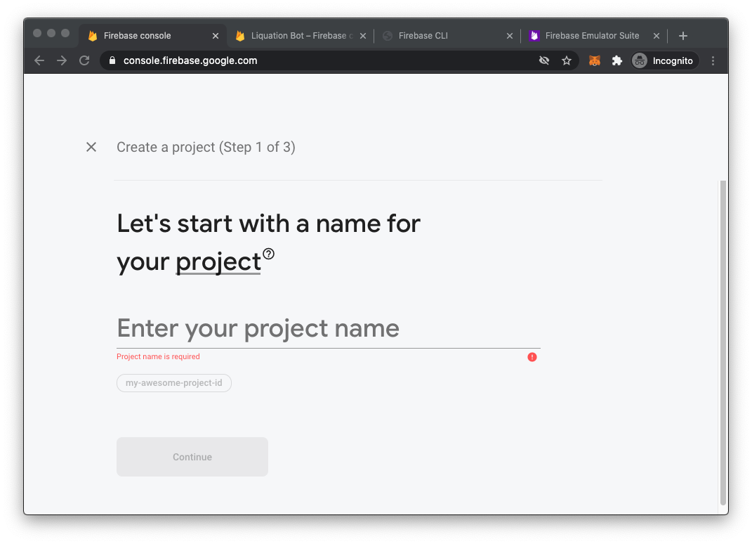Image resolution: width=752 pixels, height=544 pixels.
Task: Open a new browser tab
Action: tap(683, 36)
